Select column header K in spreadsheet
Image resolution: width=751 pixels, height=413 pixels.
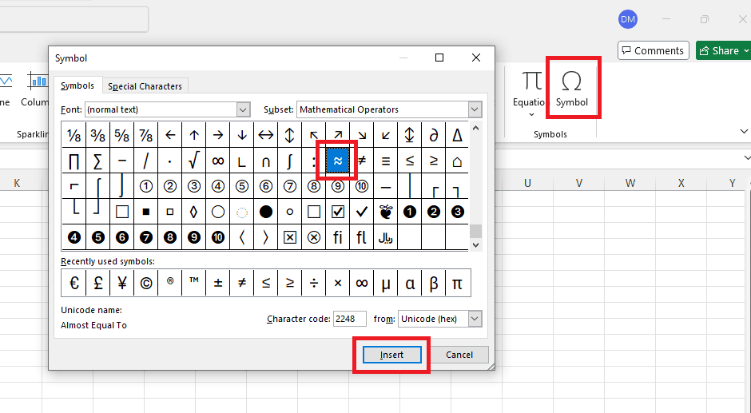17,183
